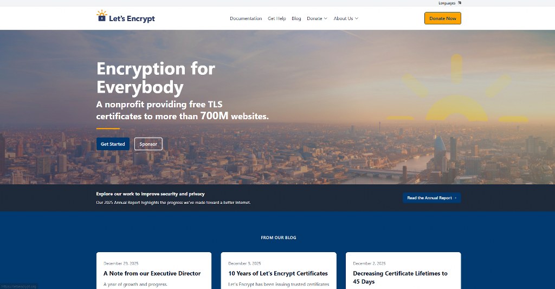The height and width of the screenshot is (289, 555).
Task: Open "Decreasing Certificate Lifetimes to 45 Days" post
Action: point(401,277)
